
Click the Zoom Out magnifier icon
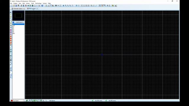[x=68, y=6]
